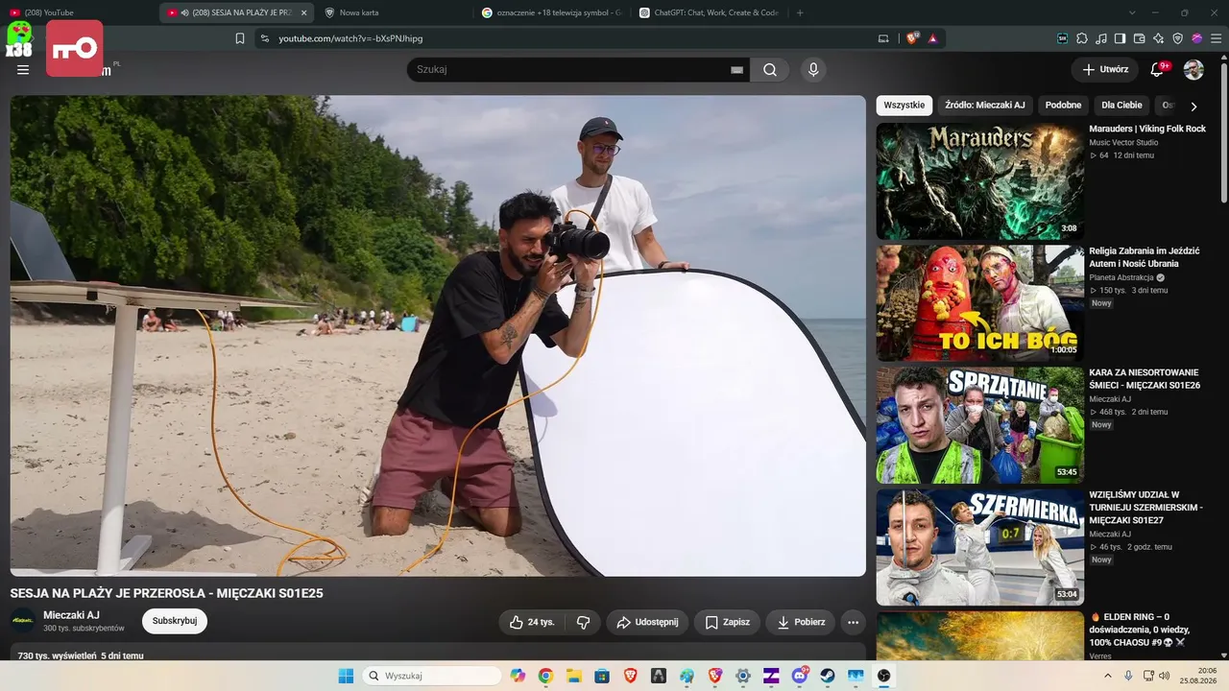
Task: Open the SZERMIERKA video thumbnail
Action: [980, 547]
